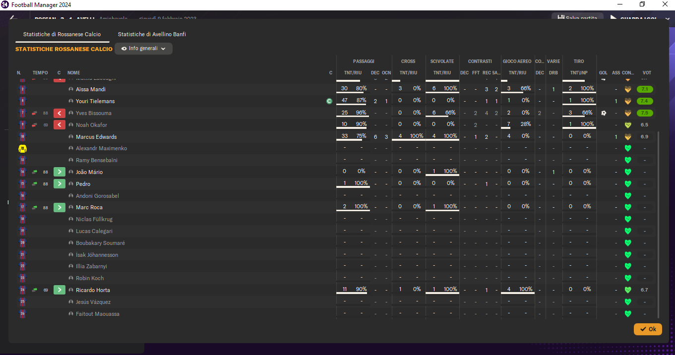
Task: Sort table by TEMPO column header
Action: coord(40,73)
